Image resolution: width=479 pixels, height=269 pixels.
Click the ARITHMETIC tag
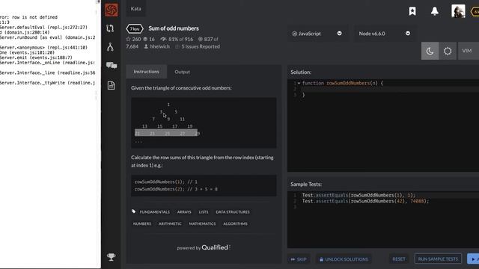(170, 224)
